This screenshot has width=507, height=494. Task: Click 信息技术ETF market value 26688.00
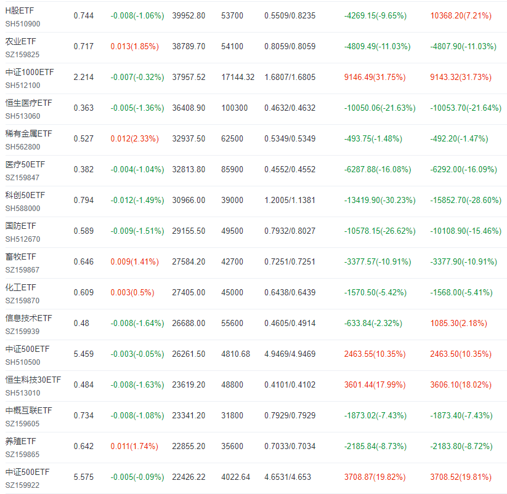point(189,323)
